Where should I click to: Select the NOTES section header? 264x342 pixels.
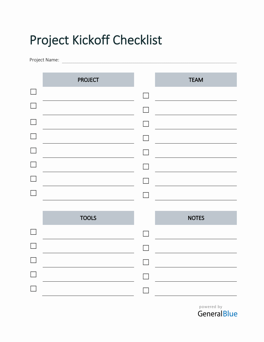point(196,218)
